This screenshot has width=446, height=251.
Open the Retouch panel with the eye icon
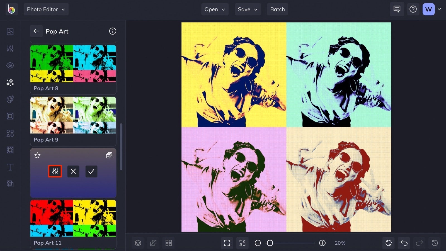(10, 65)
